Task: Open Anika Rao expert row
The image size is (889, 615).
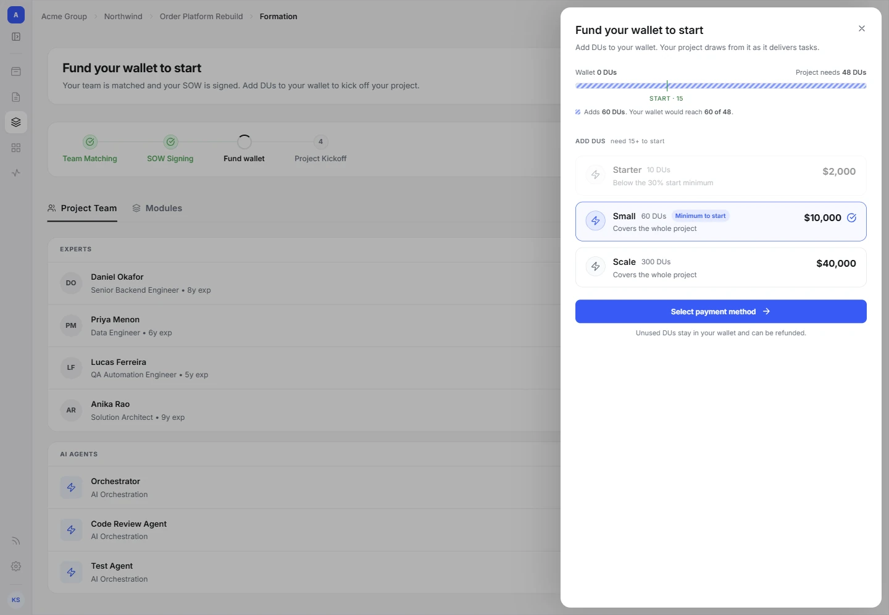Action: coord(304,411)
